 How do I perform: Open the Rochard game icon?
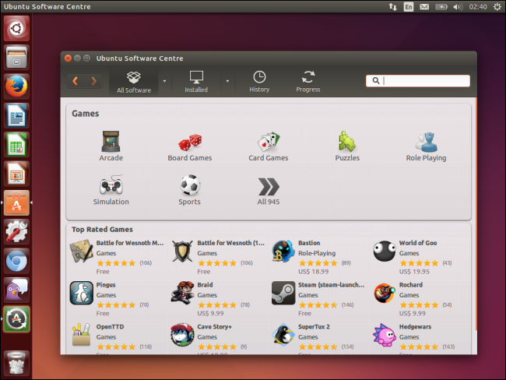(384, 293)
